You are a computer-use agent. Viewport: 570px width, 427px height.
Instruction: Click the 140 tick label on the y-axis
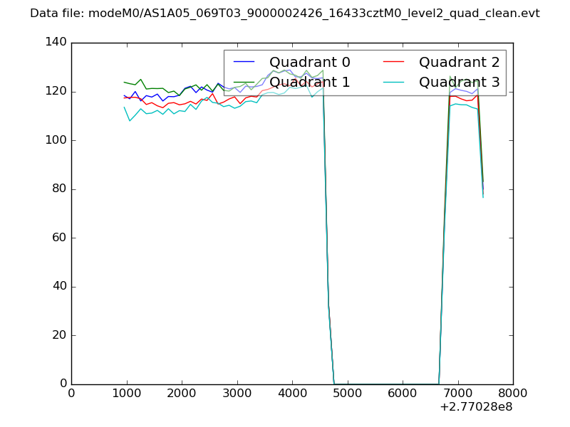(56, 43)
